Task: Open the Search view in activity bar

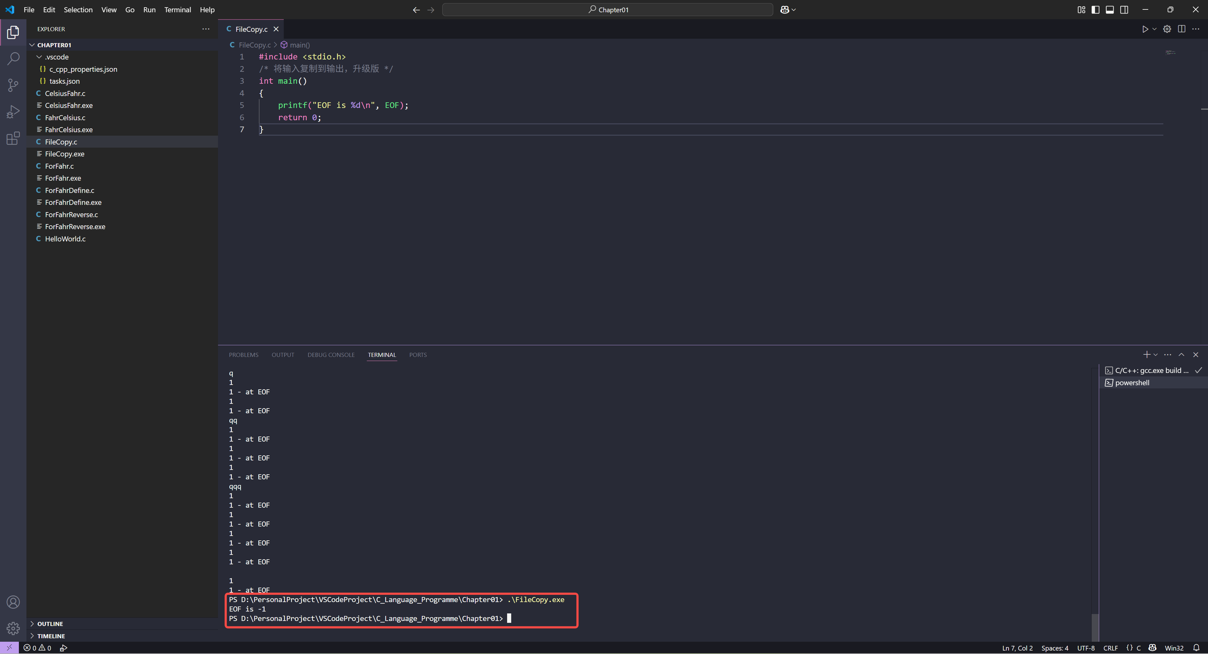Action: (13, 59)
